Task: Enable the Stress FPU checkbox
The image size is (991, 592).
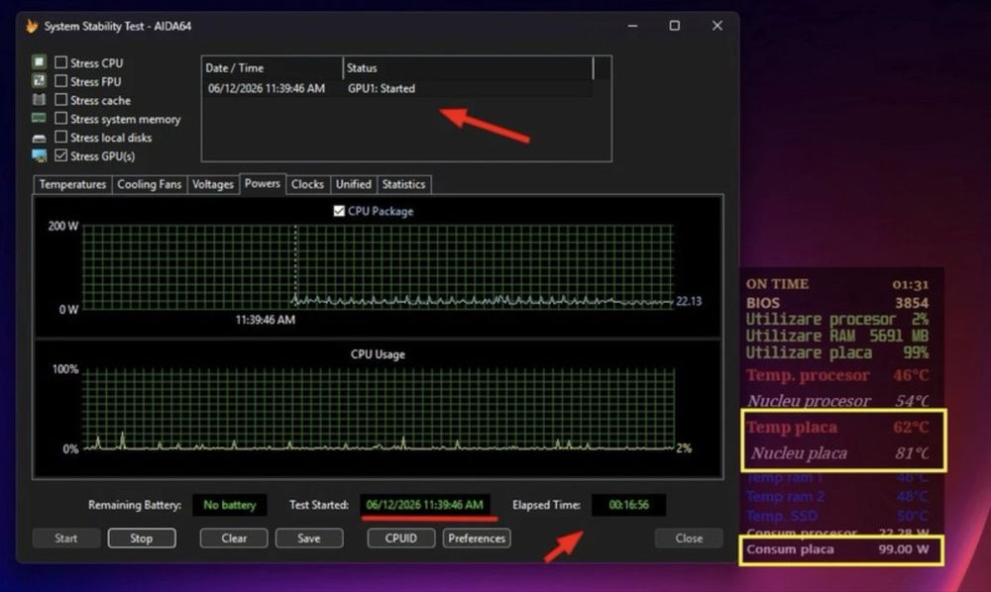Action: 60,81
